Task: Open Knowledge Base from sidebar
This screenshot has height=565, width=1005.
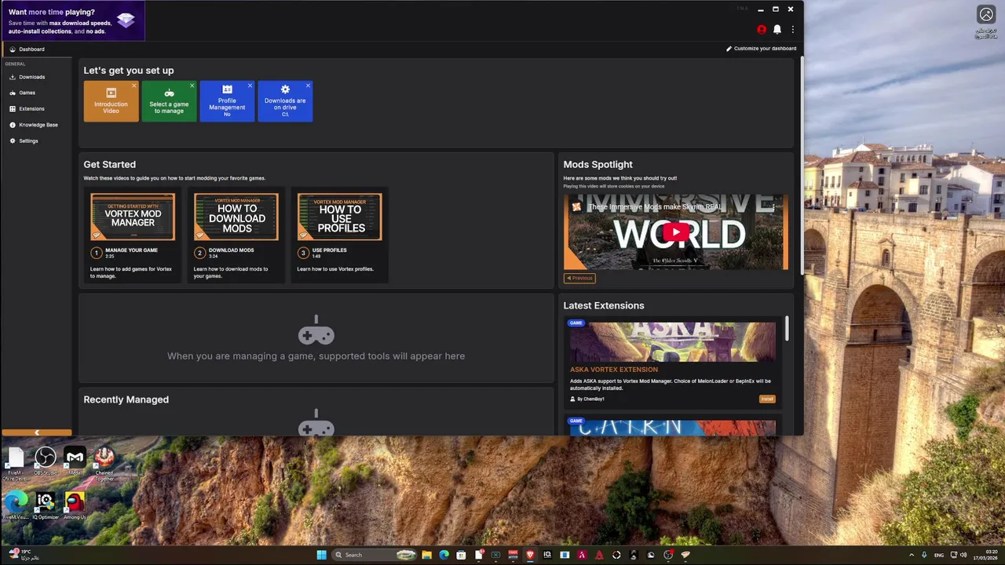Action: coord(36,125)
